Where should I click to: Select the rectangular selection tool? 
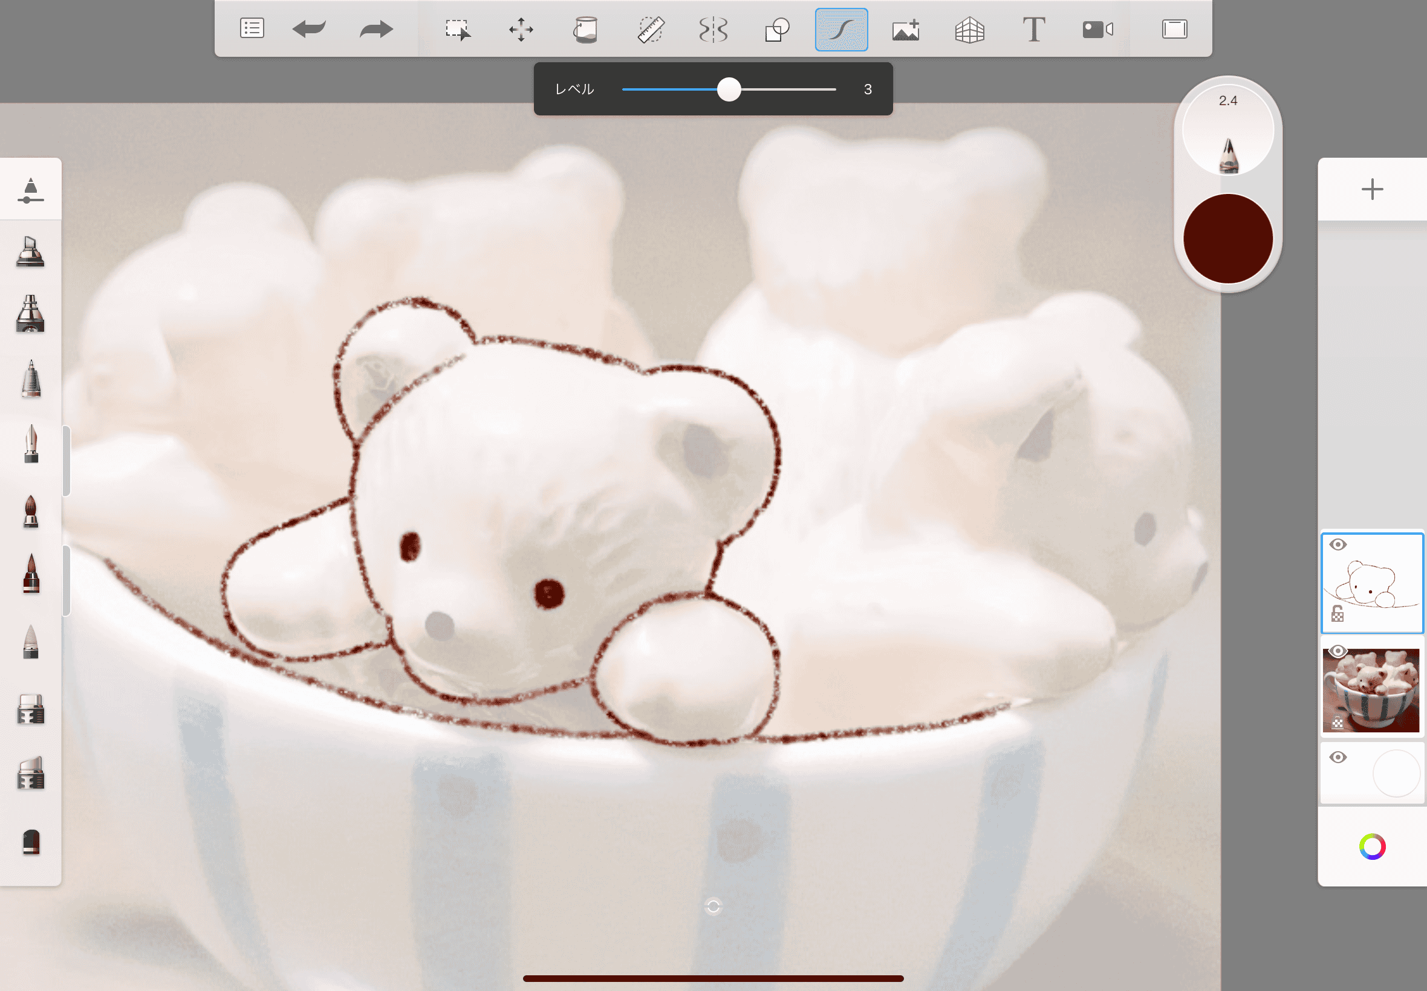[458, 29]
